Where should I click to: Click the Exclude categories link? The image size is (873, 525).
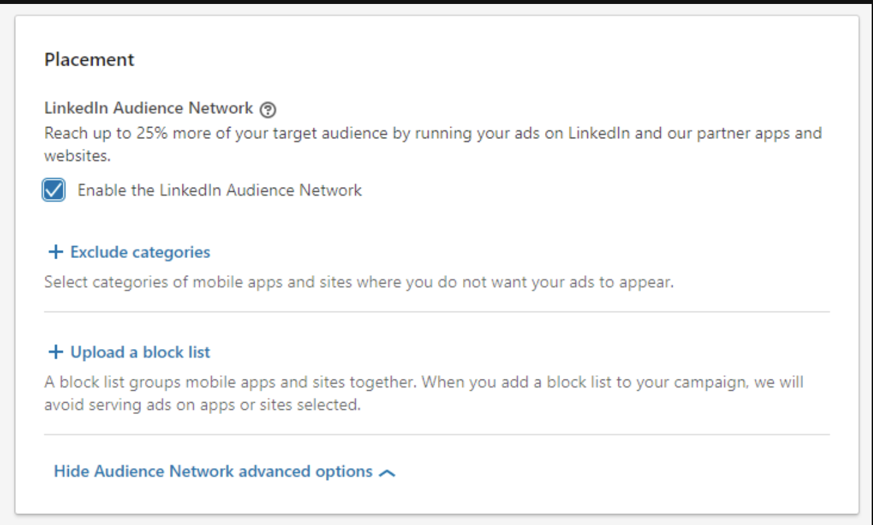click(140, 252)
